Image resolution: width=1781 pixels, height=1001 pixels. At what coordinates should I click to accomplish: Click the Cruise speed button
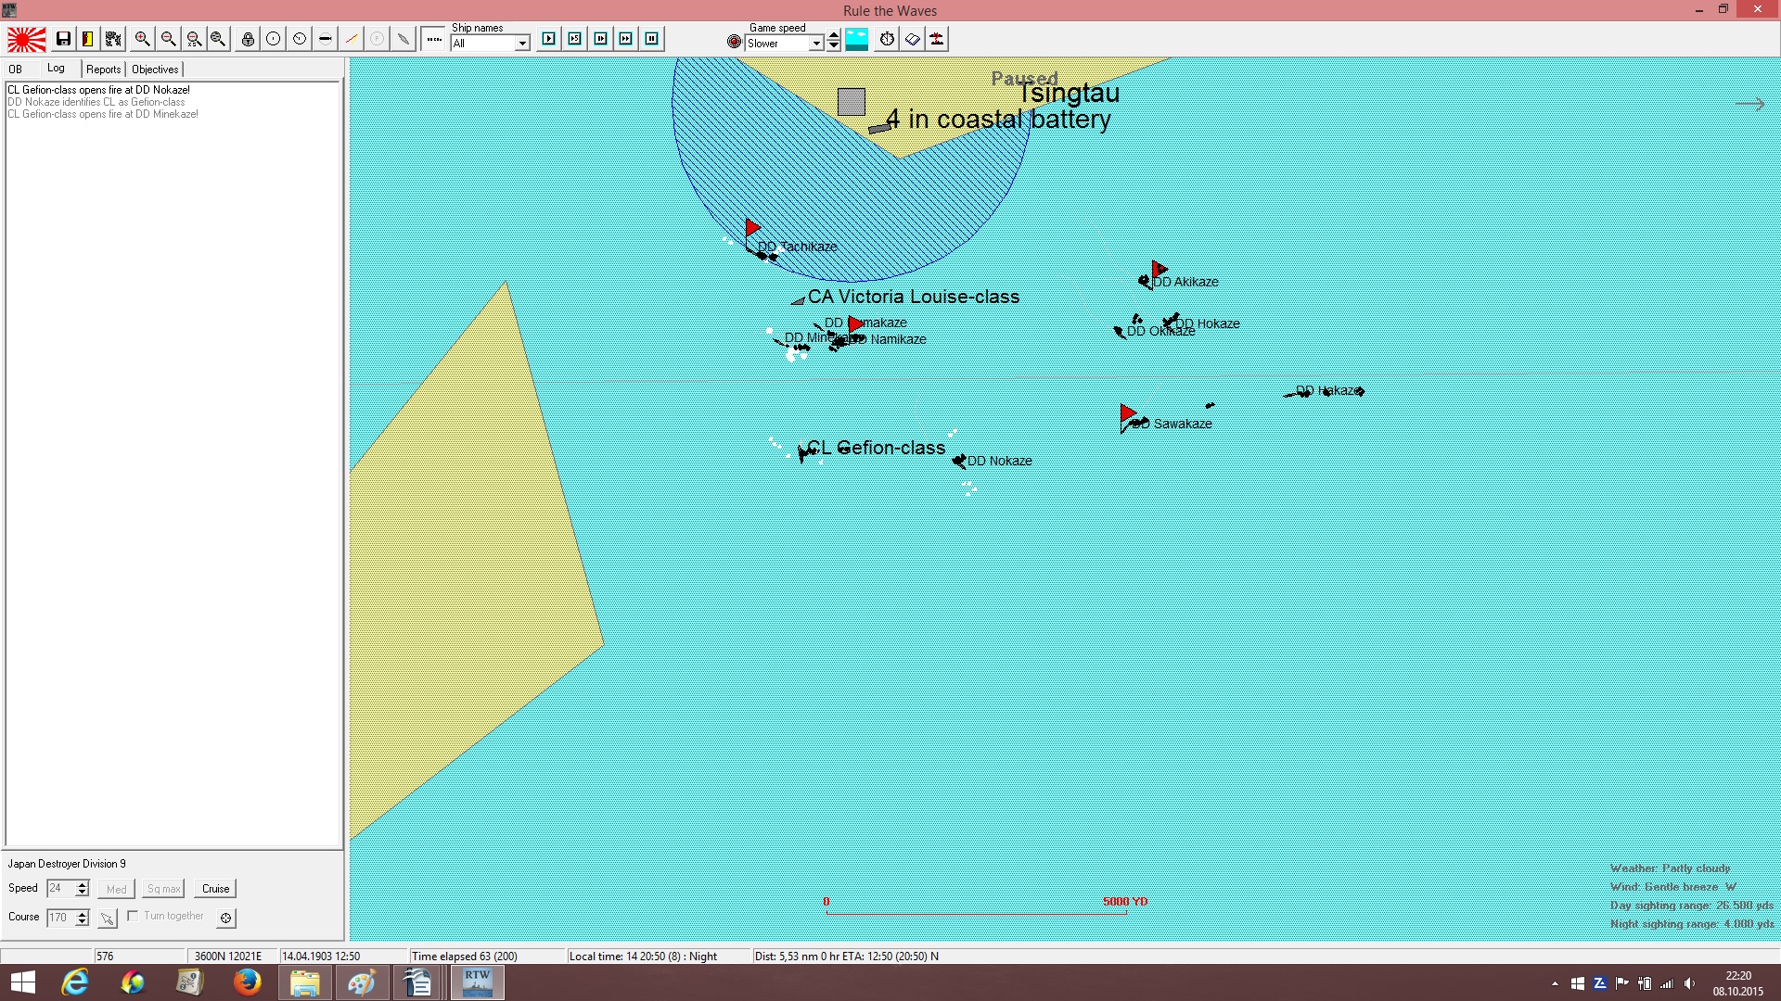click(216, 889)
